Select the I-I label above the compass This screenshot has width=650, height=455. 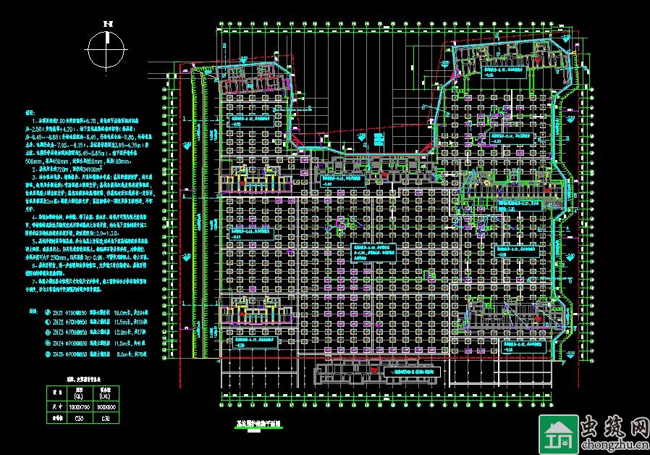[x=106, y=25]
